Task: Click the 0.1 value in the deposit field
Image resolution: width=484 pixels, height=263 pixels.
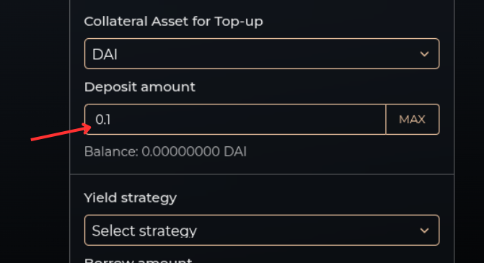Action: click(x=103, y=120)
